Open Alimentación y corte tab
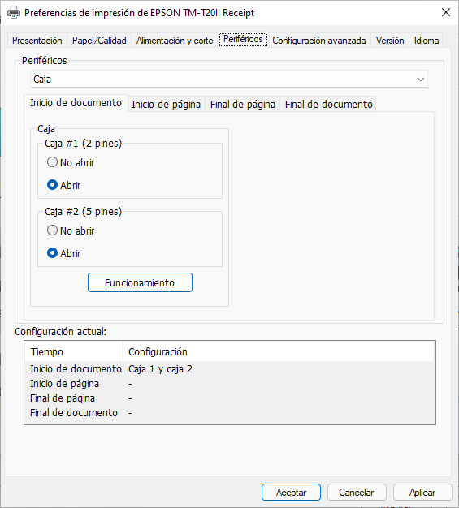This screenshot has width=459, height=508. (x=175, y=41)
